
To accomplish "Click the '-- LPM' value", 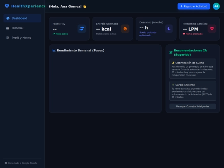I will (x=190, y=29).
